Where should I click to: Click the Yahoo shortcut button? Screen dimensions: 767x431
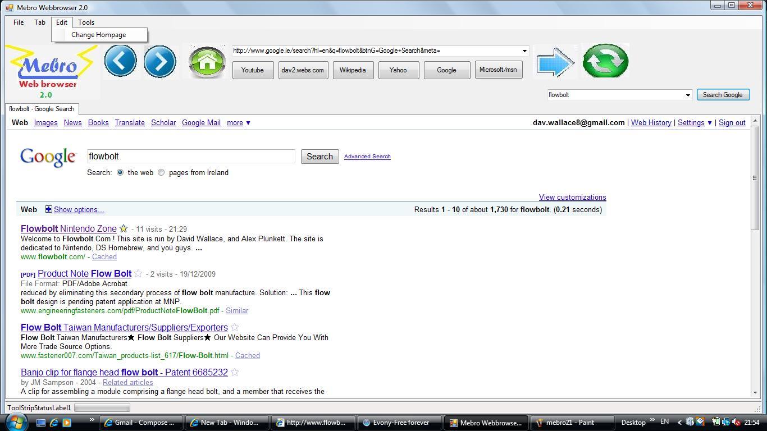398,70
